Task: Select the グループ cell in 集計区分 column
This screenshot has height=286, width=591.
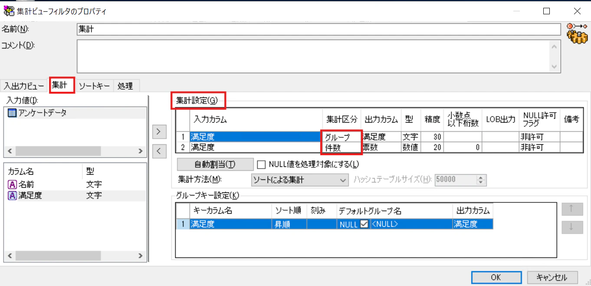Action: pyautogui.click(x=342, y=136)
